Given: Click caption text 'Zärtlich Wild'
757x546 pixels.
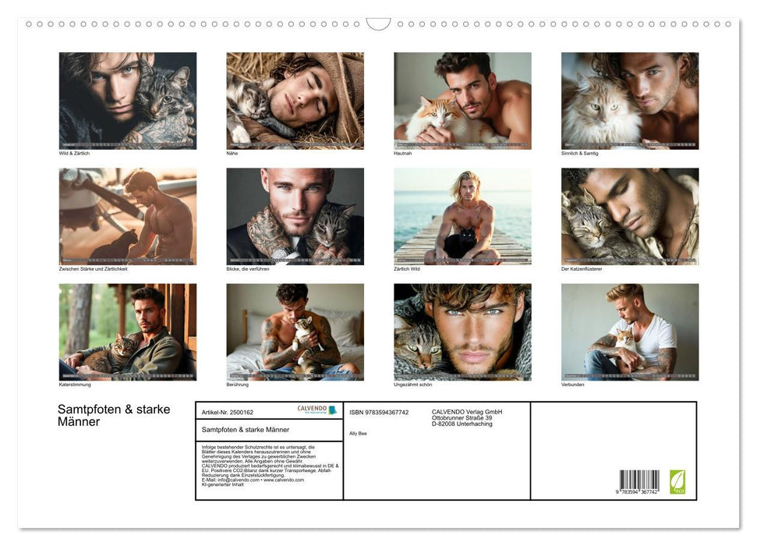Looking at the screenshot, I should (407, 268).
